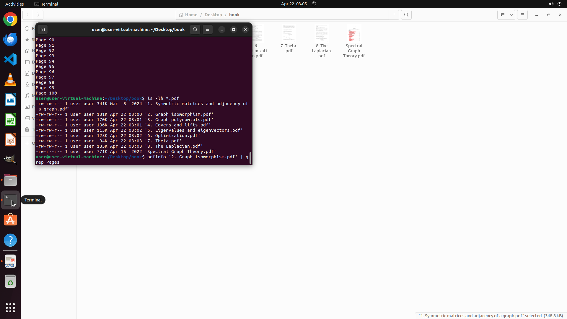Open the terminal hamburger menu

tap(208, 30)
